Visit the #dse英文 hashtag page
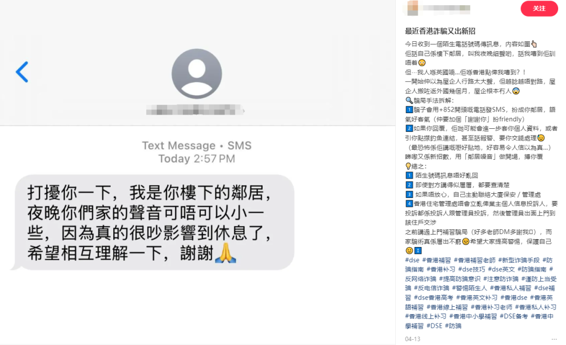Viewport: 566px width, 345px height. [x=501, y=269]
